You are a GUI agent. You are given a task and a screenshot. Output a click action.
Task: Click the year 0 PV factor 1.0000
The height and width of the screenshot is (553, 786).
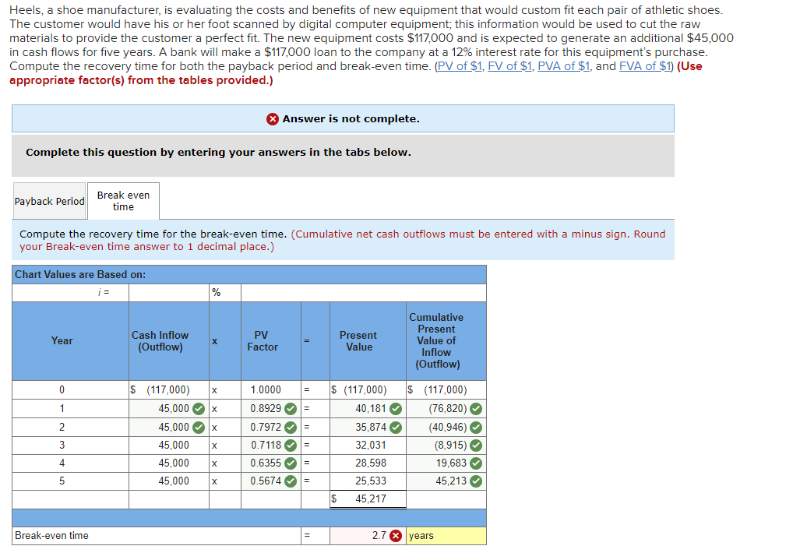pyautogui.click(x=270, y=390)
